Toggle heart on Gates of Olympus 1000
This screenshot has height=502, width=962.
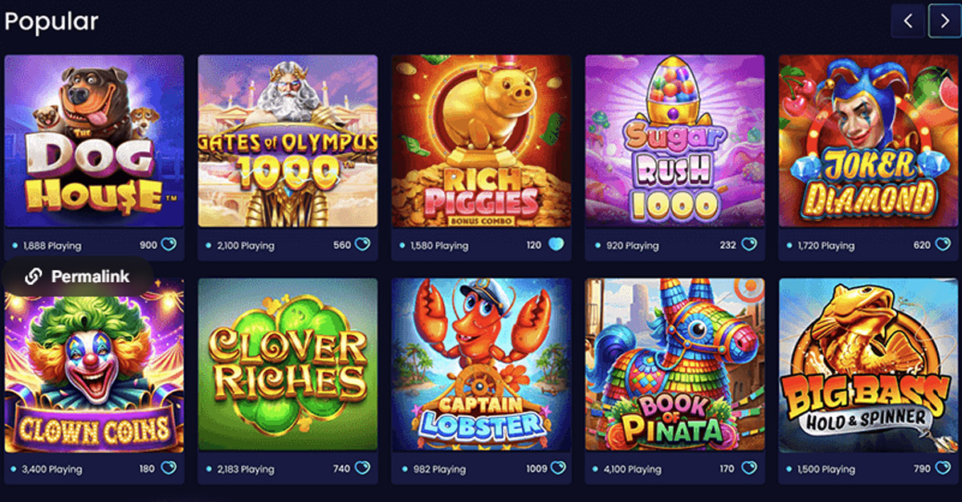[363, 244]
